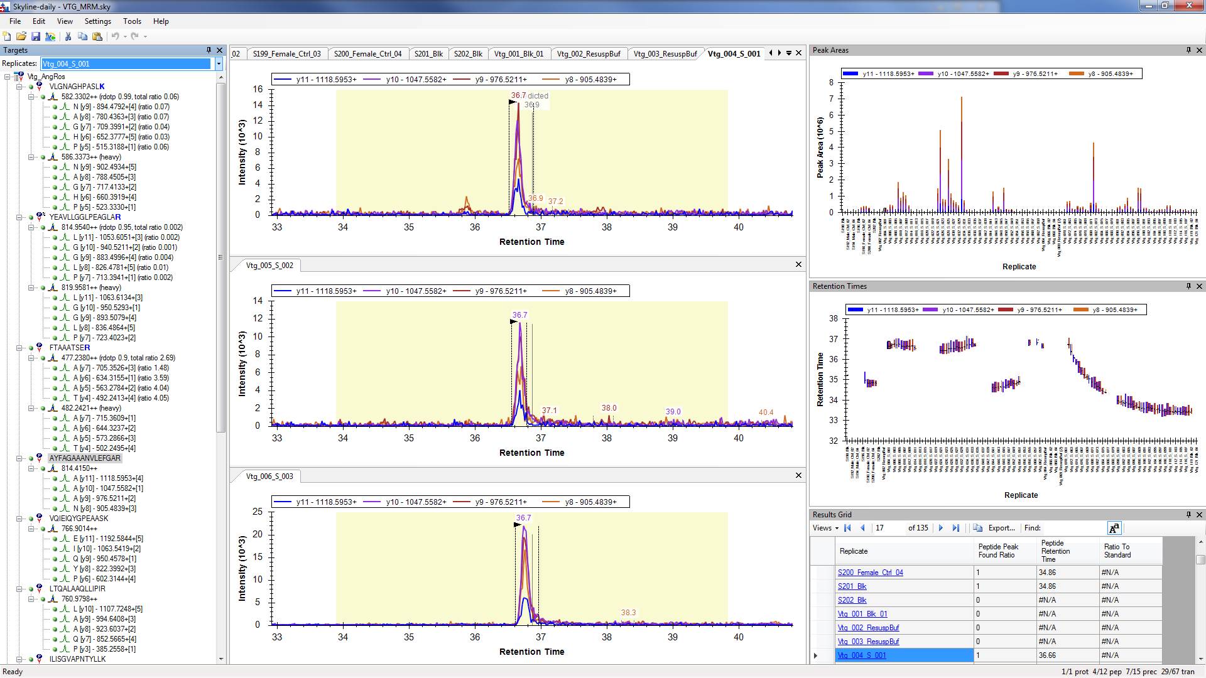Collapse the VLGNAGHPASLK peptide node
Image resolution: width=1206 pixels, height=678 pixels.
pyautogui.click(x=19, y=87)
